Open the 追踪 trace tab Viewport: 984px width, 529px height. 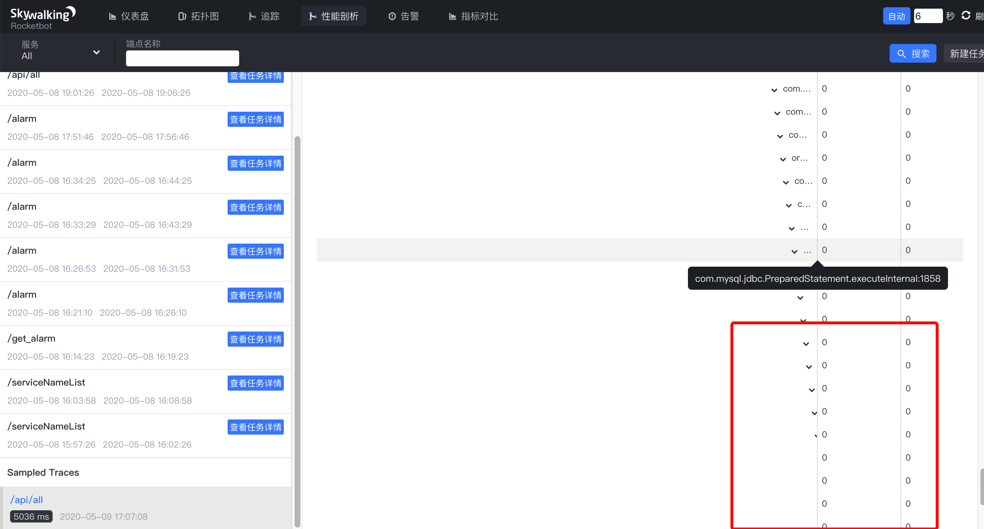pos(264,16)
